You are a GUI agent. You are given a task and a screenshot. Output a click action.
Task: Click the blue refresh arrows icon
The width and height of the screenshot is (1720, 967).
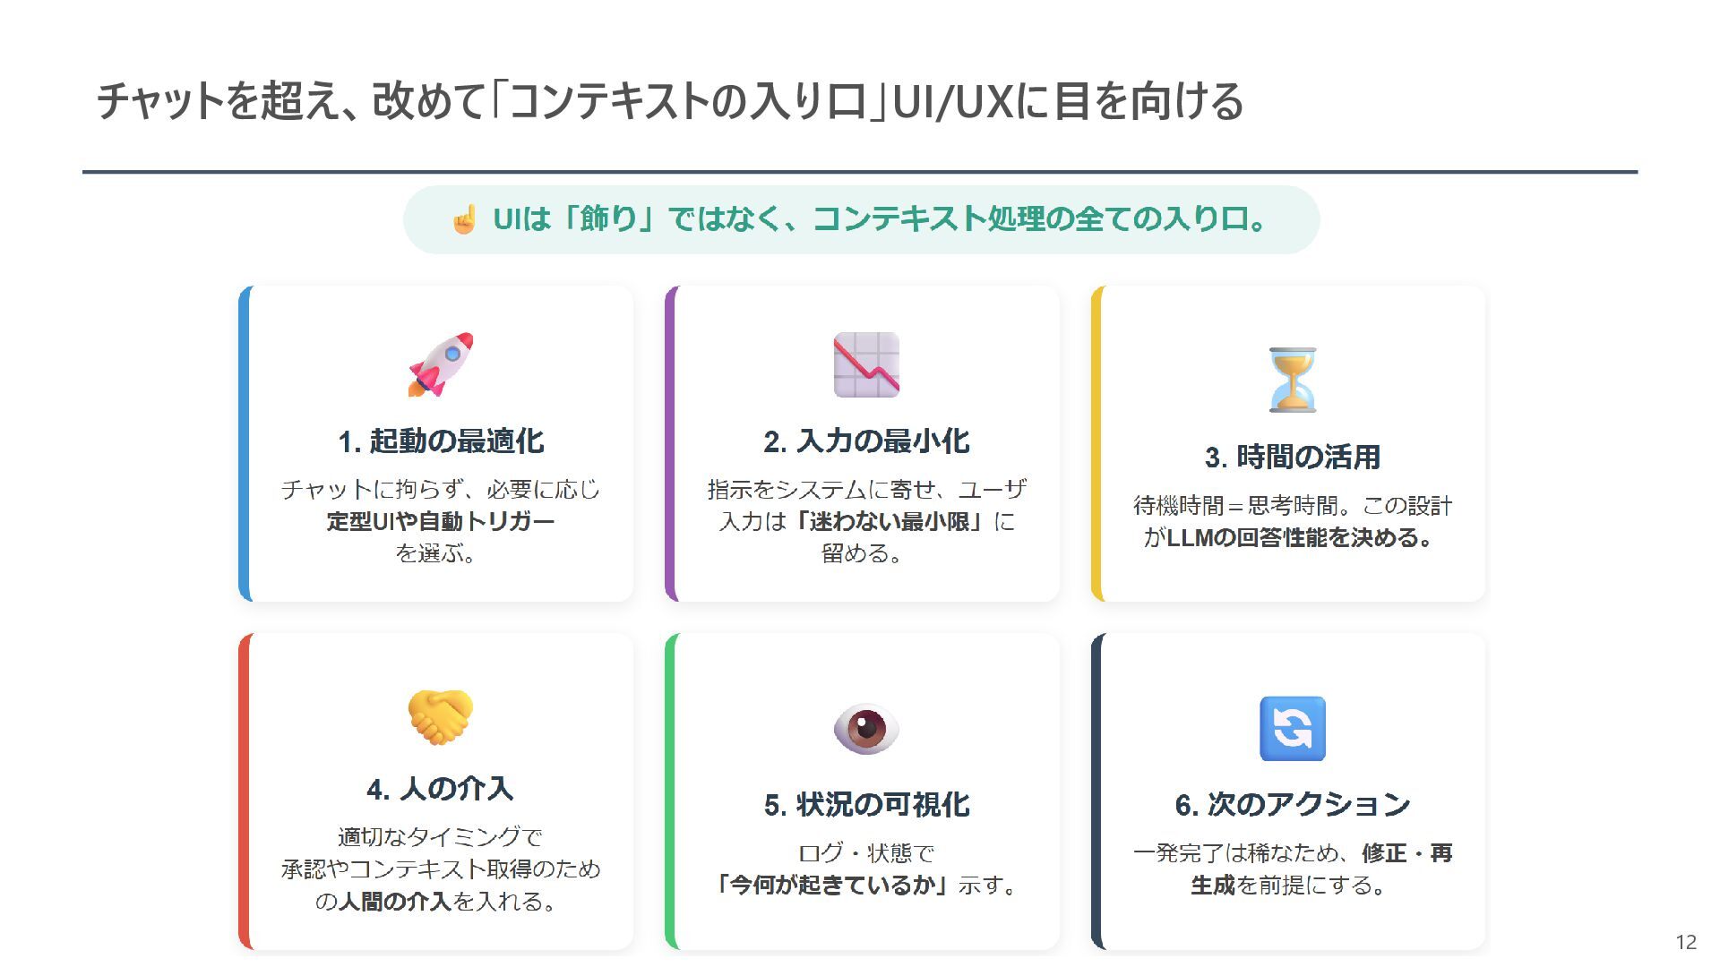(1293, 729)
